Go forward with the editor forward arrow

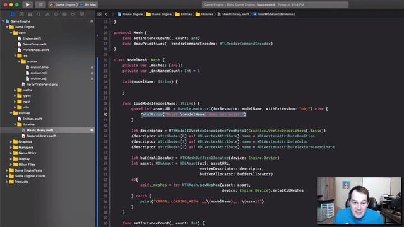(x=112, y=14)
